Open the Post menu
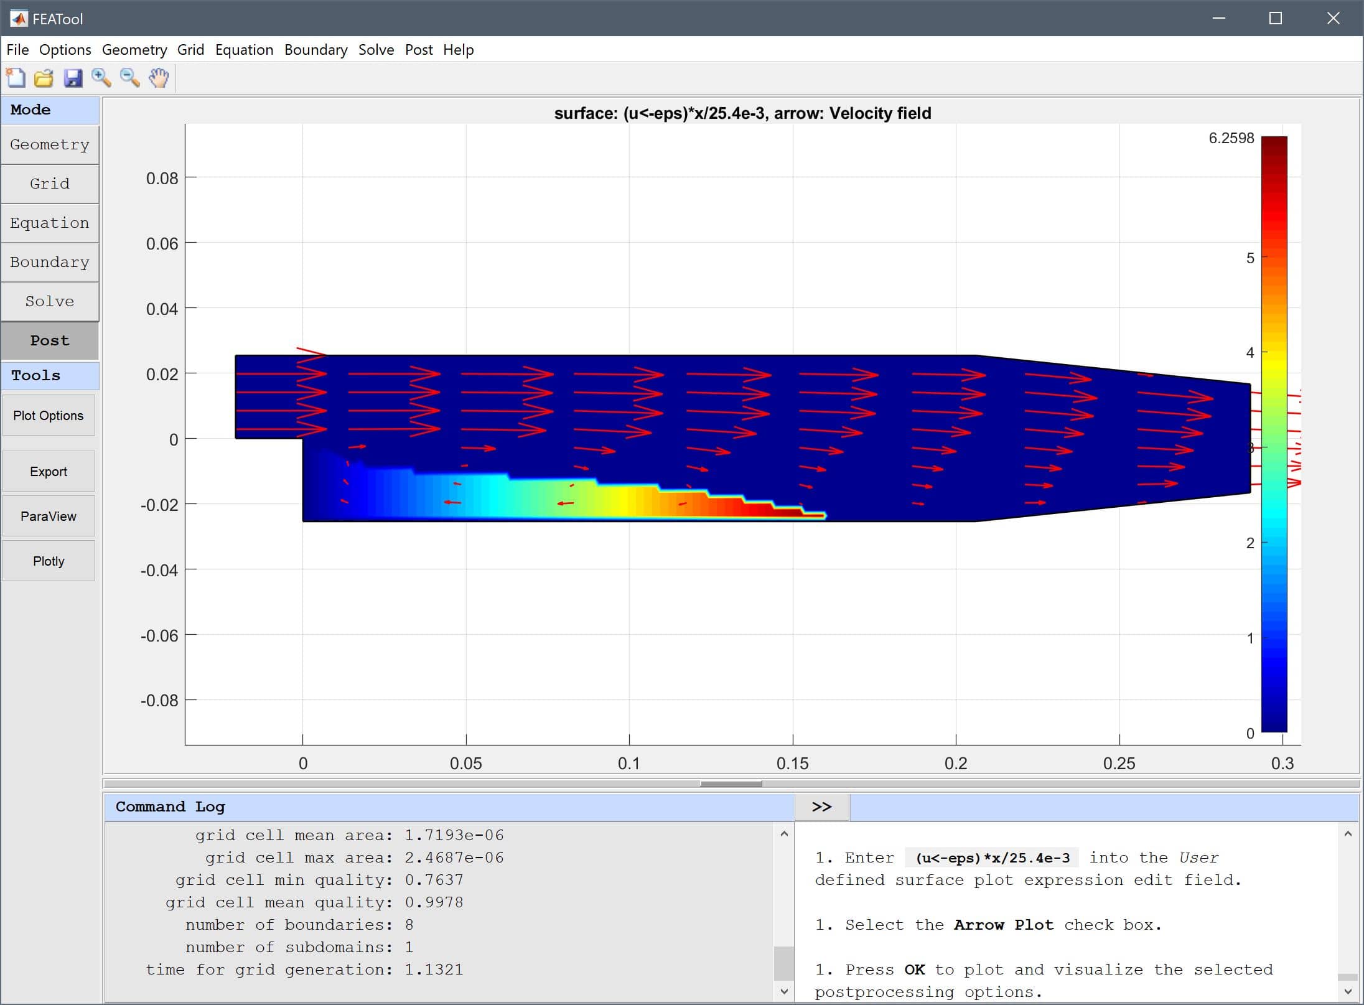The height and width of the screenshot is (1005, 1364). click(x=419, y=50)
